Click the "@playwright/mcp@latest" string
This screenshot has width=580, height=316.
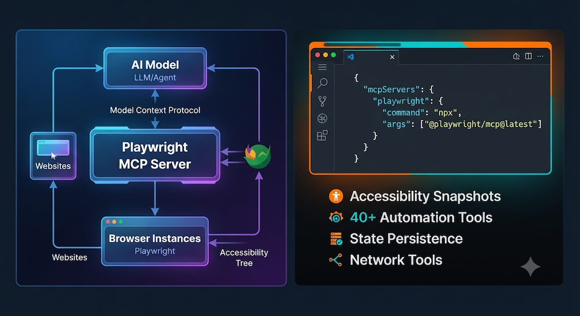pyautogui.click(x=480, y=124)
